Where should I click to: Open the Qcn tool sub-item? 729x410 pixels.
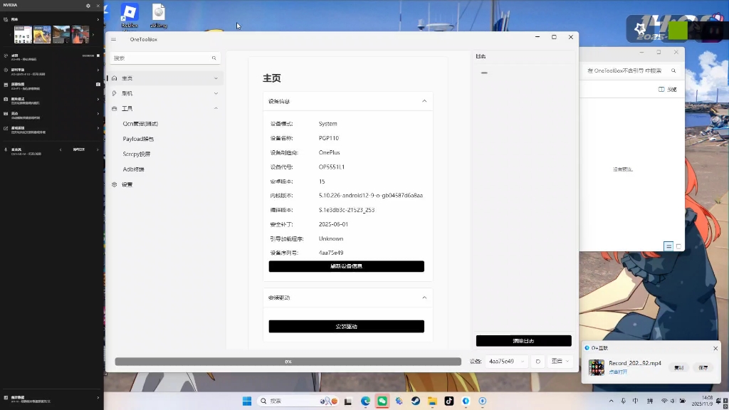pos(140,124)
